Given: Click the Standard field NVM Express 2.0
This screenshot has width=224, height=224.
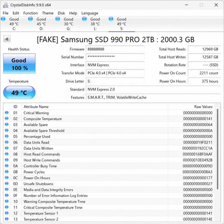Looking at the screenshot, I should (153, 89).
